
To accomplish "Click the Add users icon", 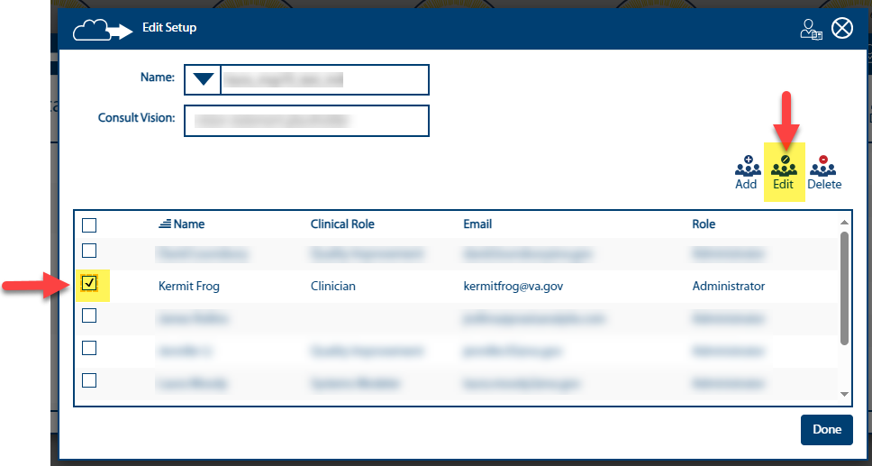I will 747,167.
